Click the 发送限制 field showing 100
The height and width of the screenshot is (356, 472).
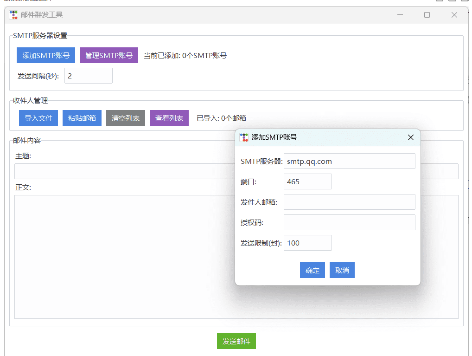(307, 243)
